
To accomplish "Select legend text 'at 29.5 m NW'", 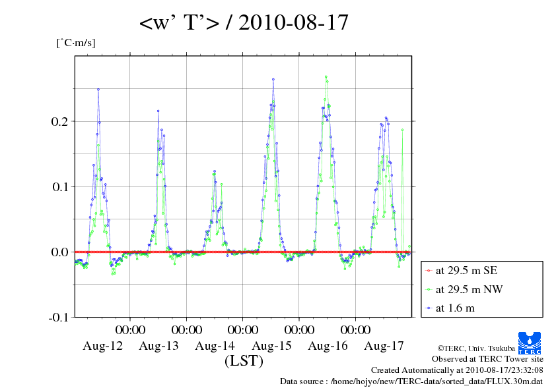I will [x=469, y=289].
